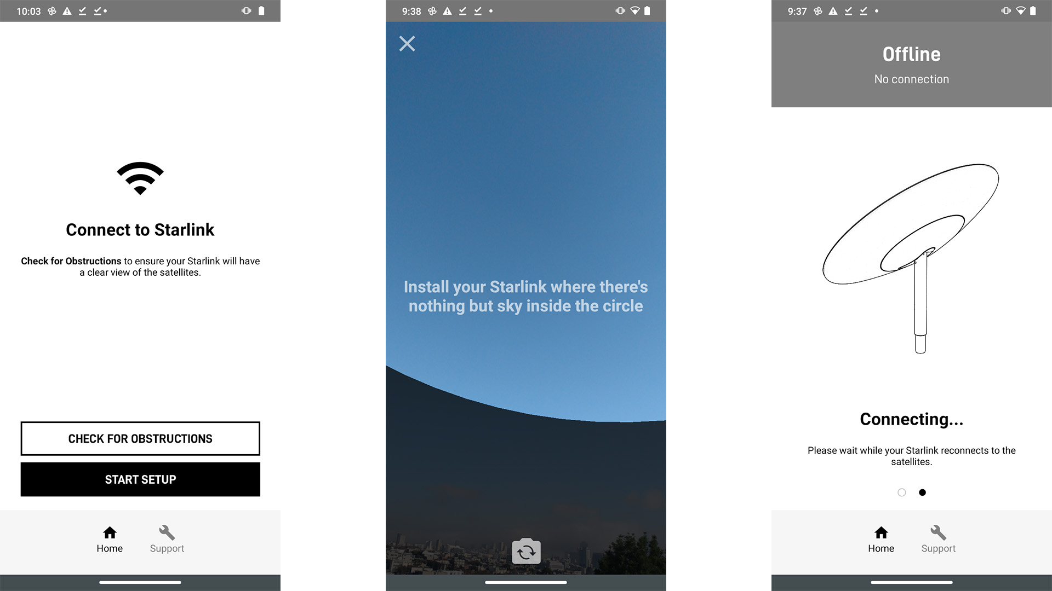Tap Wi-Fi signal icon in right screen status bar
1052x591 pixels.
(x=1021, y=11)
